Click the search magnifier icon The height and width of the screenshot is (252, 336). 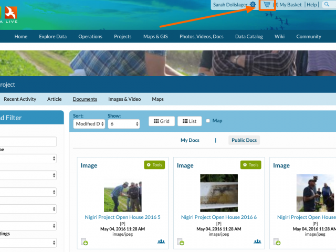pyautogui.click(x=327, y=4)
